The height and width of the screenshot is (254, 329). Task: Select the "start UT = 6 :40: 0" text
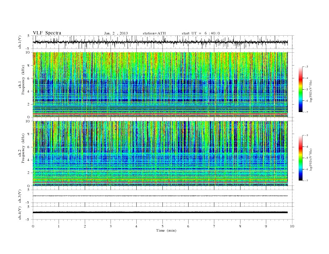[x=201, y=33]
